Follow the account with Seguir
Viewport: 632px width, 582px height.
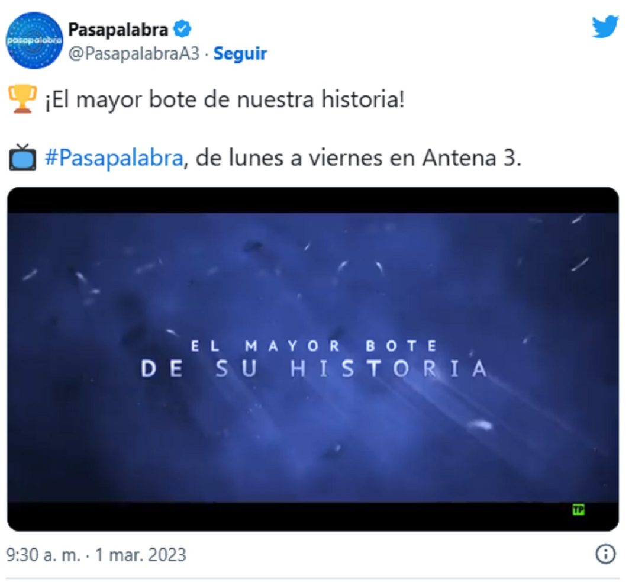pyautogui.click(x=240, y=53)
